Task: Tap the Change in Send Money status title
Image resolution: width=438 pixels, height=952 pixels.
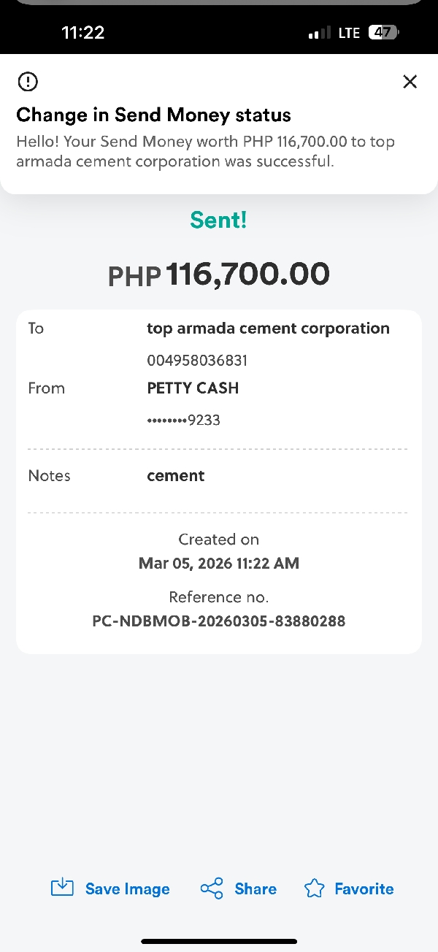Action: click(x=153, y=115)
